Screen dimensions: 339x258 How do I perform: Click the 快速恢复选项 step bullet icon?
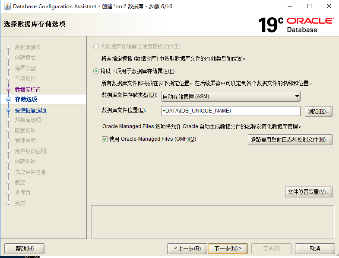pyautogui.click(x=8, y=110)
